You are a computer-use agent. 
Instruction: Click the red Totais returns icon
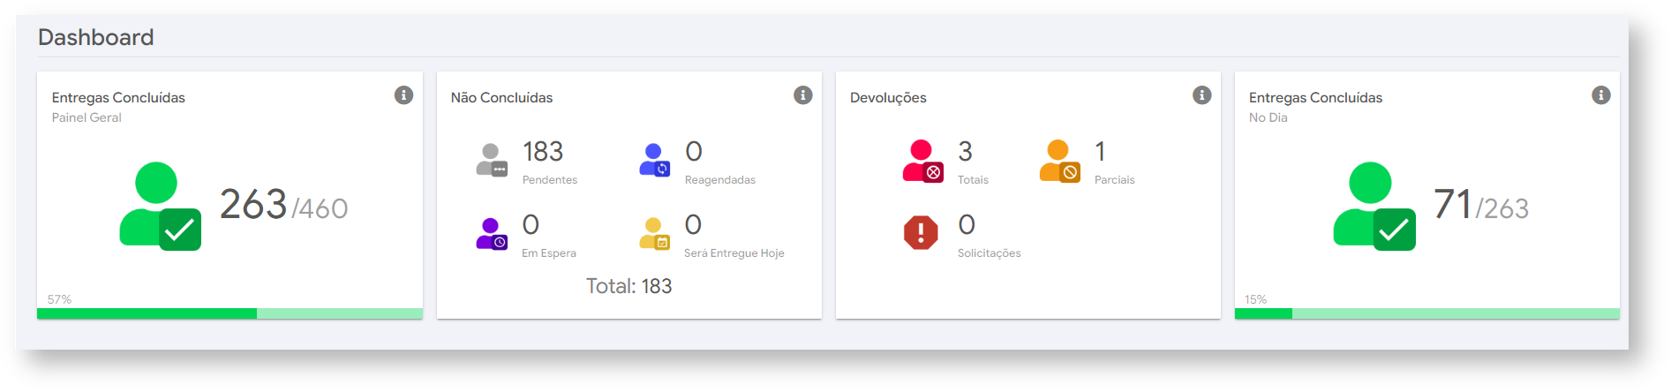pyautogui.click(x=923, y=161)
